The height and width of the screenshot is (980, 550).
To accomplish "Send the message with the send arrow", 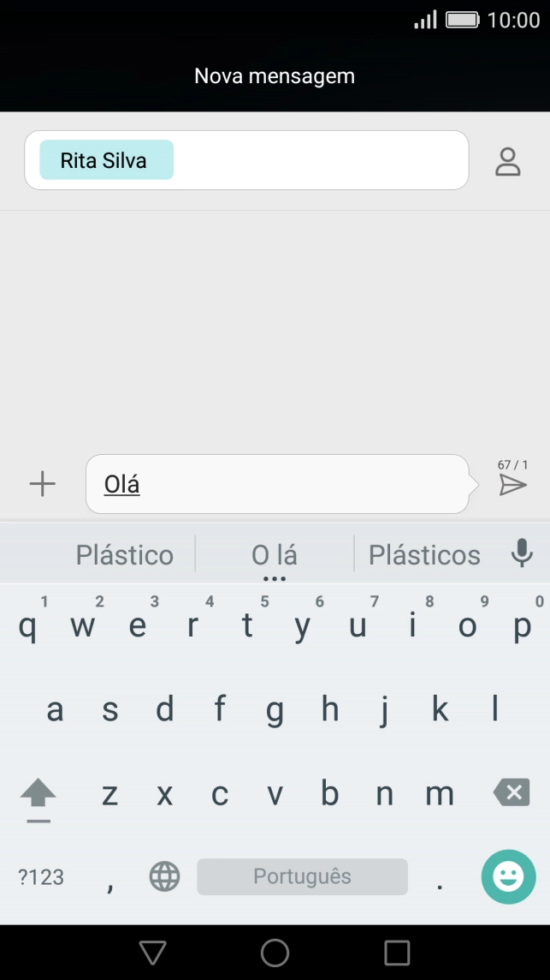I will click(514, 486).
